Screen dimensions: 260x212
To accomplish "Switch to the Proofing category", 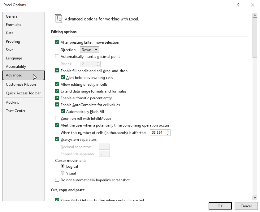I will (13, 41).
